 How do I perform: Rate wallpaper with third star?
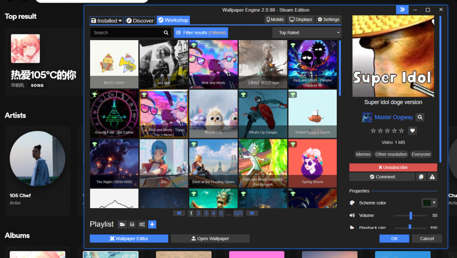[387, 131]
